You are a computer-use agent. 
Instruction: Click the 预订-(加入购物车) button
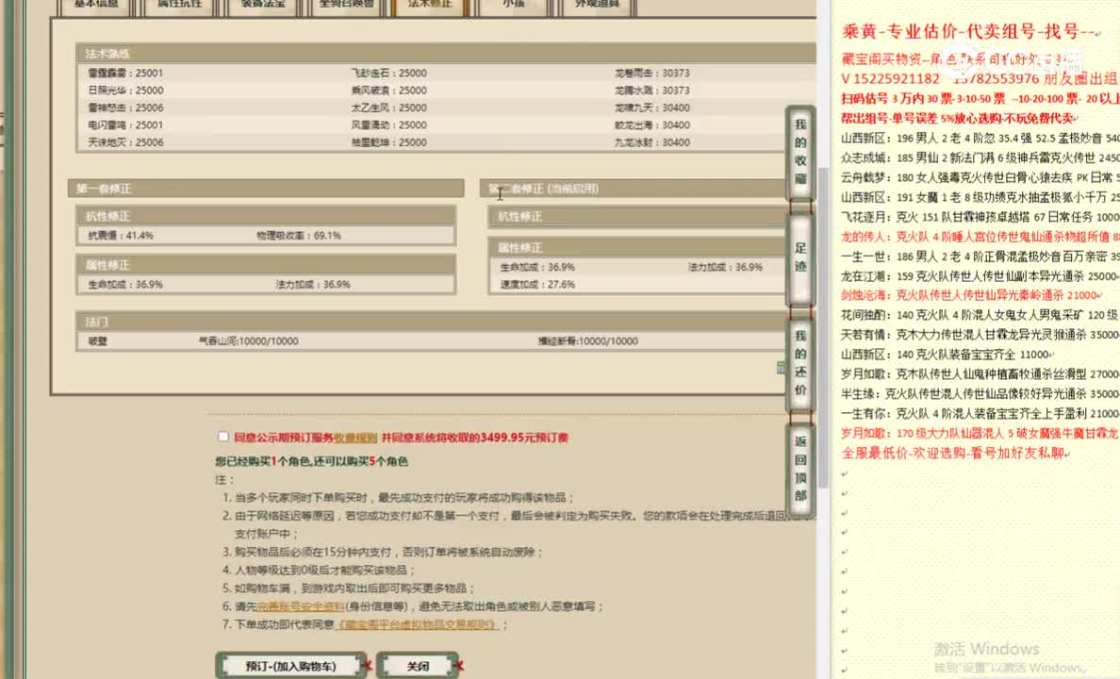291,666
